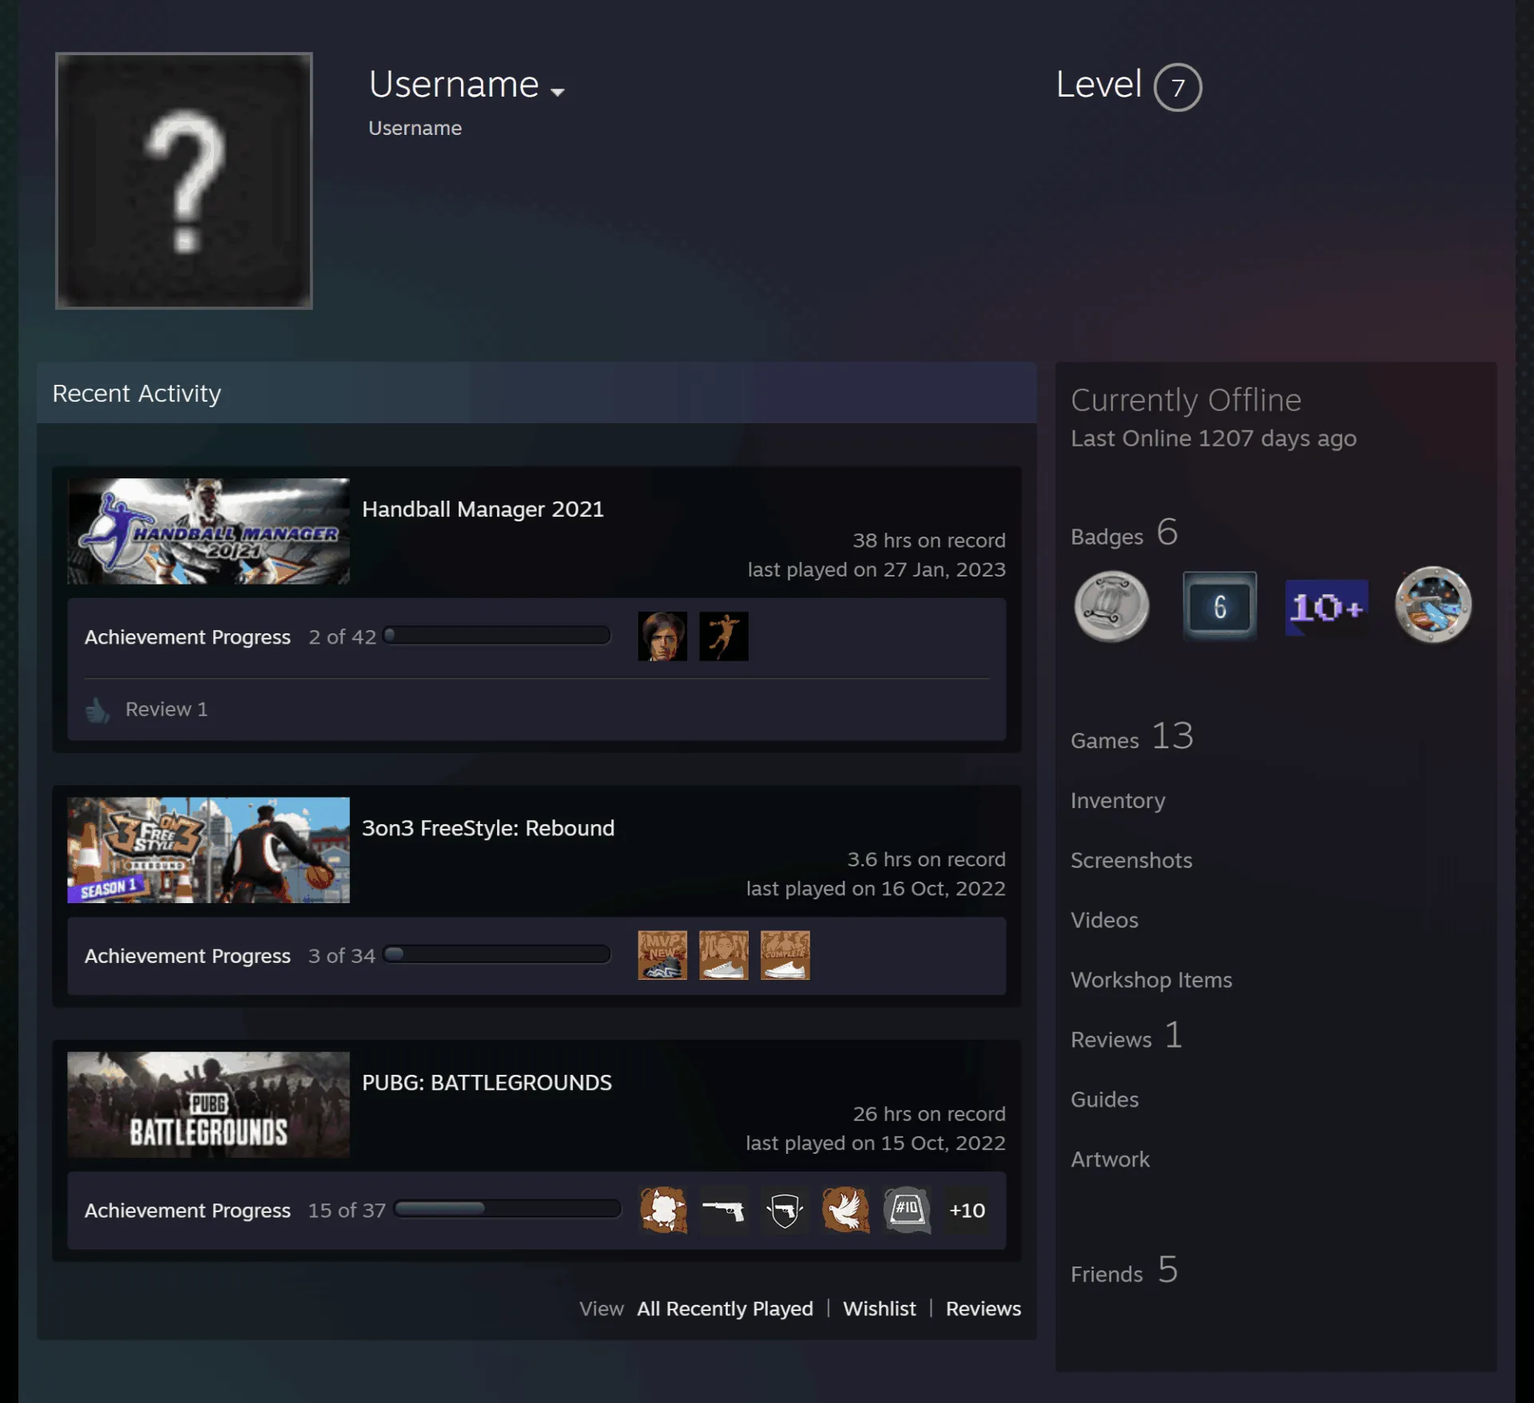Open the Reviews link under Recent Activity
This screenshot has width=1534, height=1403.
[984, 1309]
